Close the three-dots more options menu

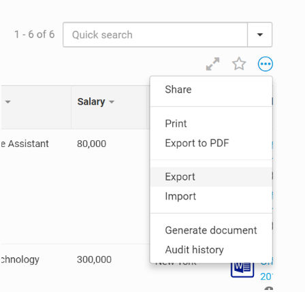(266, 64)
